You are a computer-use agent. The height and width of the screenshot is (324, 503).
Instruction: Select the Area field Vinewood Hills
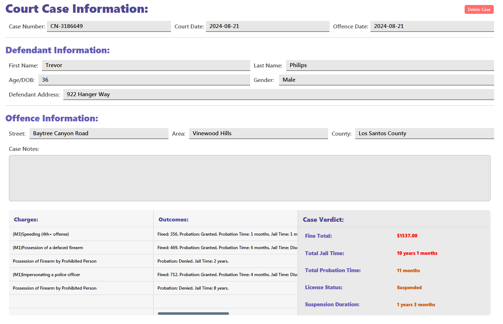tap(258, 133)
